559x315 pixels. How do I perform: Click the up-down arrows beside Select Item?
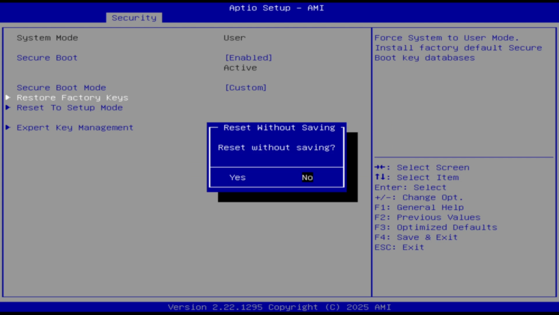coord(380,177)
